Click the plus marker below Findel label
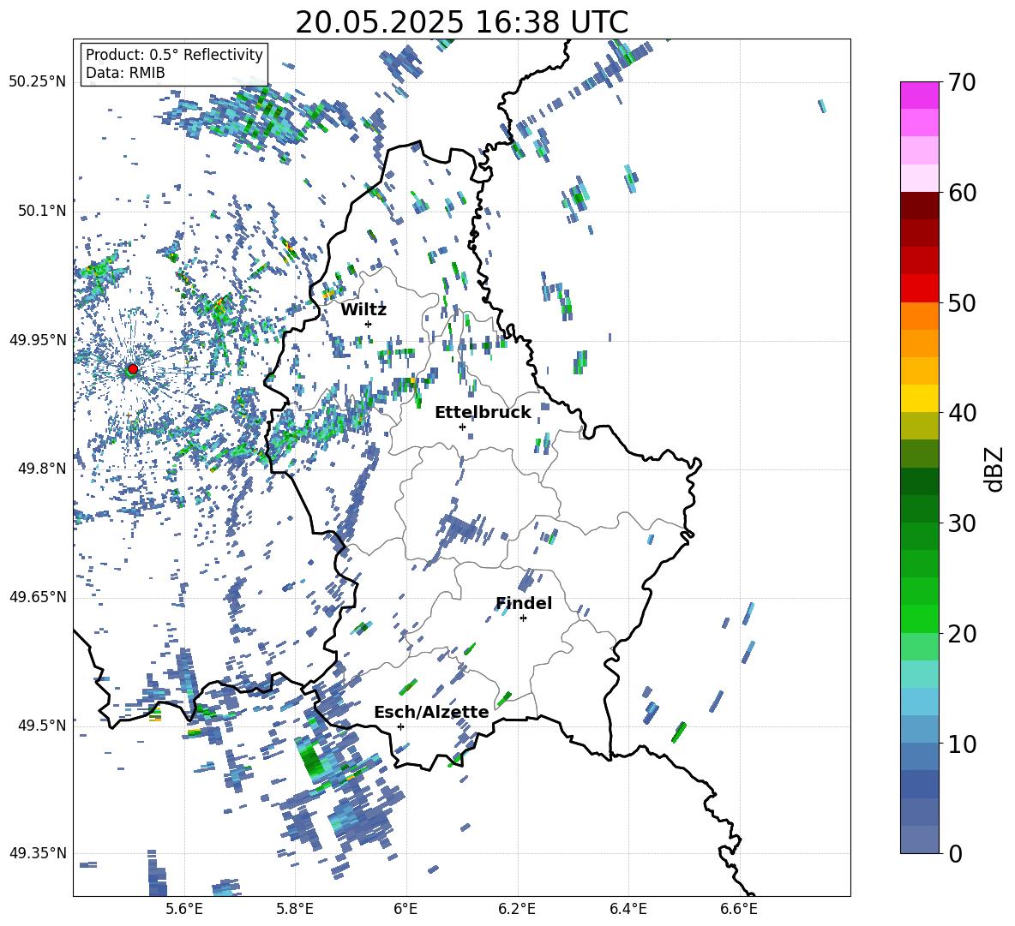The height and width of the screenshot is (926, 1015). 523,618
